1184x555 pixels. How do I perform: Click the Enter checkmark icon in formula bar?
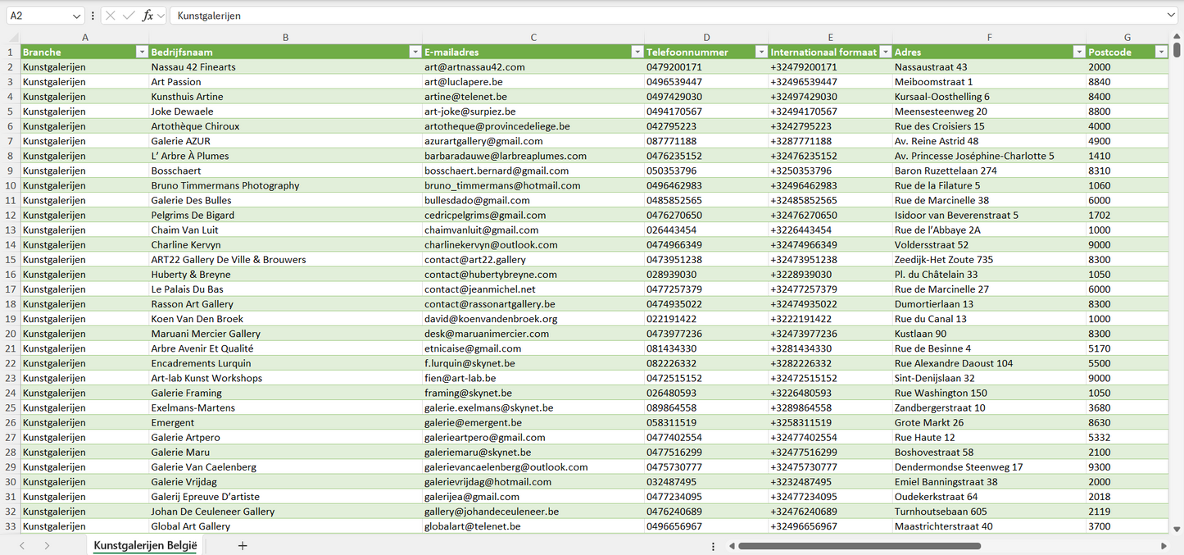click(x=129, y=16)
